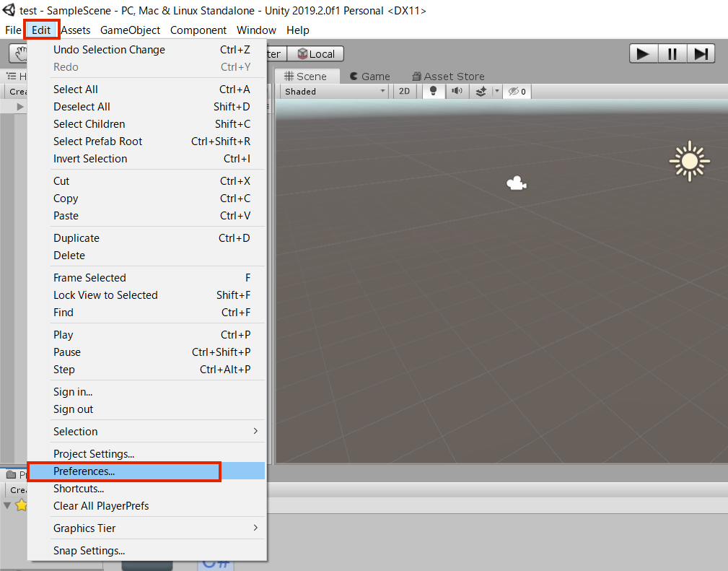728x571 pixels.
Task: Switch to the Game tab
Action: (x=369, y=76)
